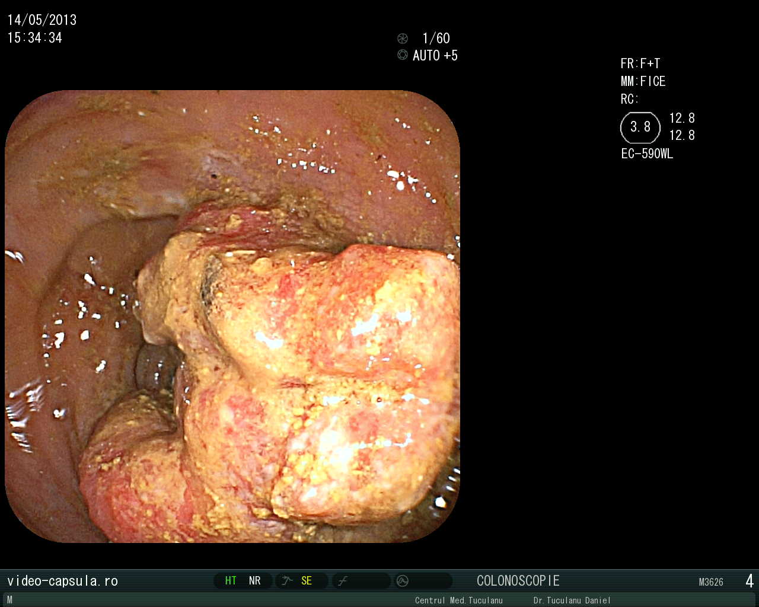Click the shutter speed icon beside 1/60
The width and height of the screenshot is (759, 607).
pyautogui.click(x=403, y=39)
